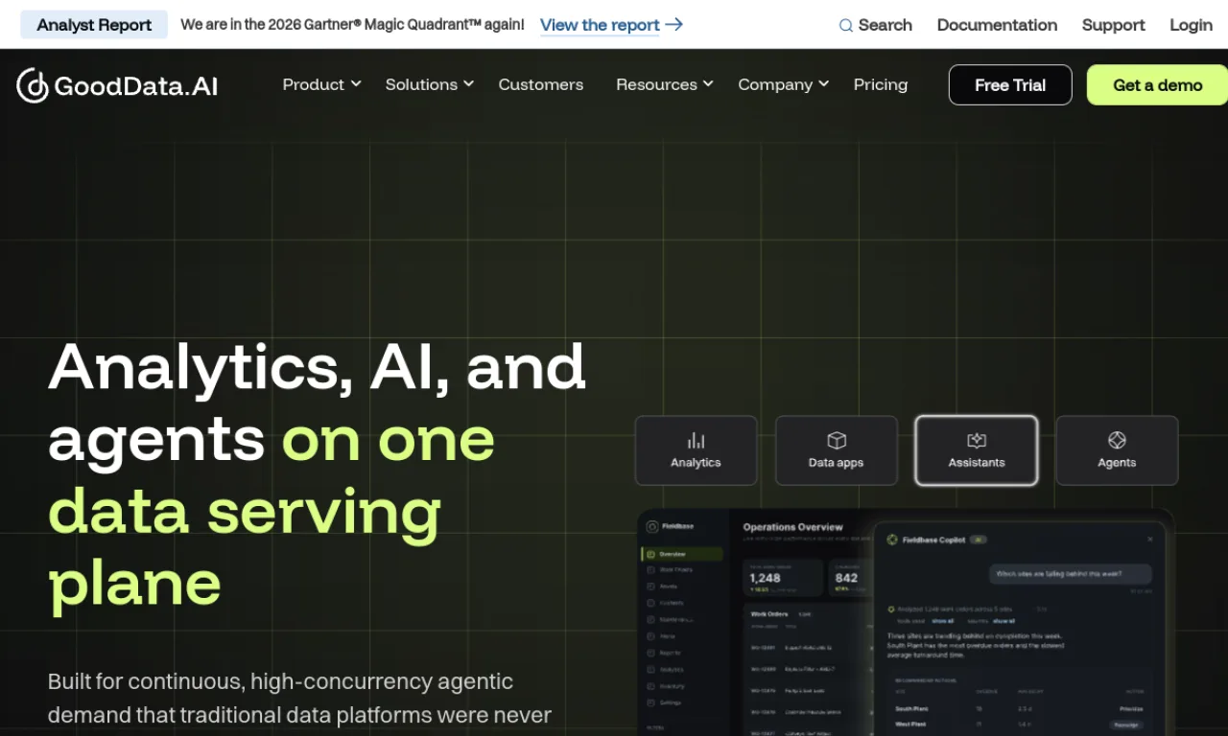This screenshot has height=736, width=1228.
Task: Switch to the Agents tab
Action: (1117, 450)
